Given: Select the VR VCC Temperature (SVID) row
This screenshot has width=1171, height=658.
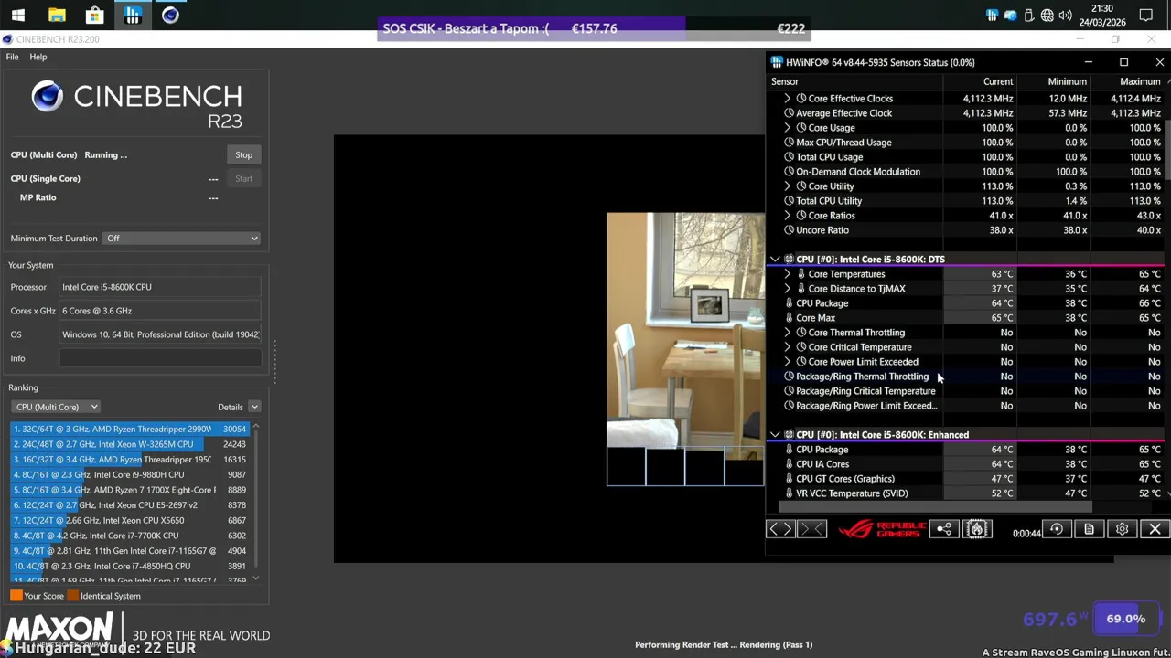Looking at the screenshot, I should click(x=965, y=493).
